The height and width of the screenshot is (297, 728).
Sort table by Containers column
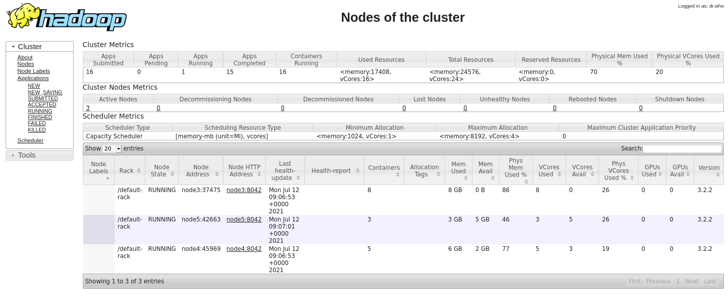[x=384, y=170]
